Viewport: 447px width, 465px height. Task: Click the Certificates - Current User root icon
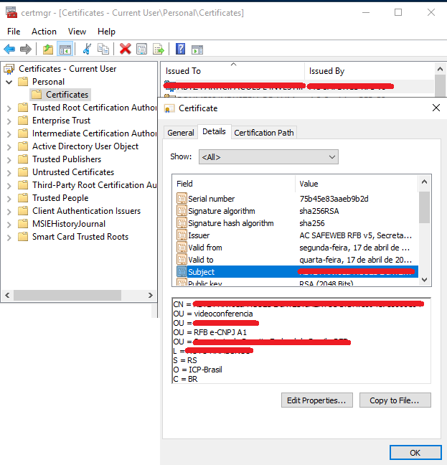(9, 69)
